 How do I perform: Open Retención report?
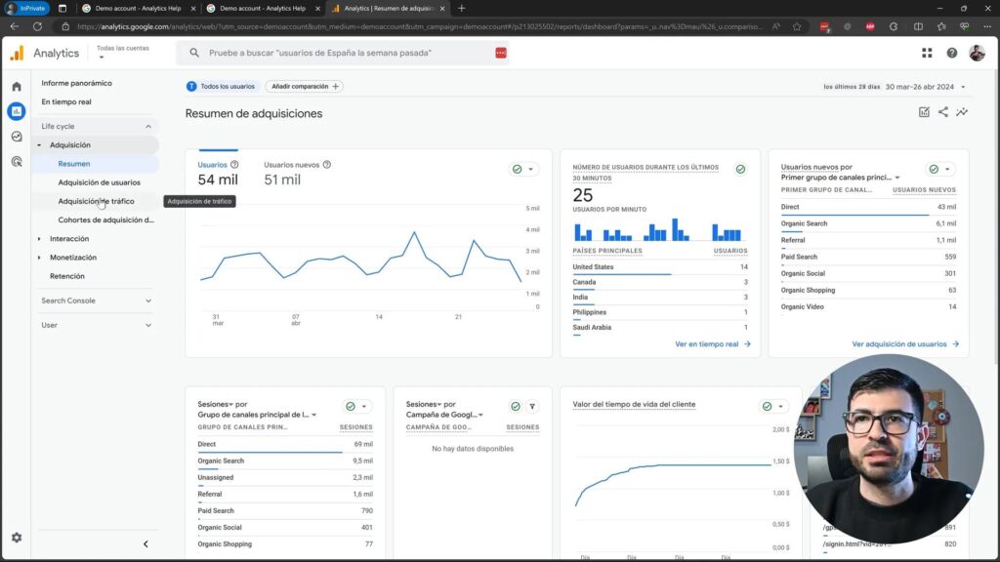tap(67, 276)
